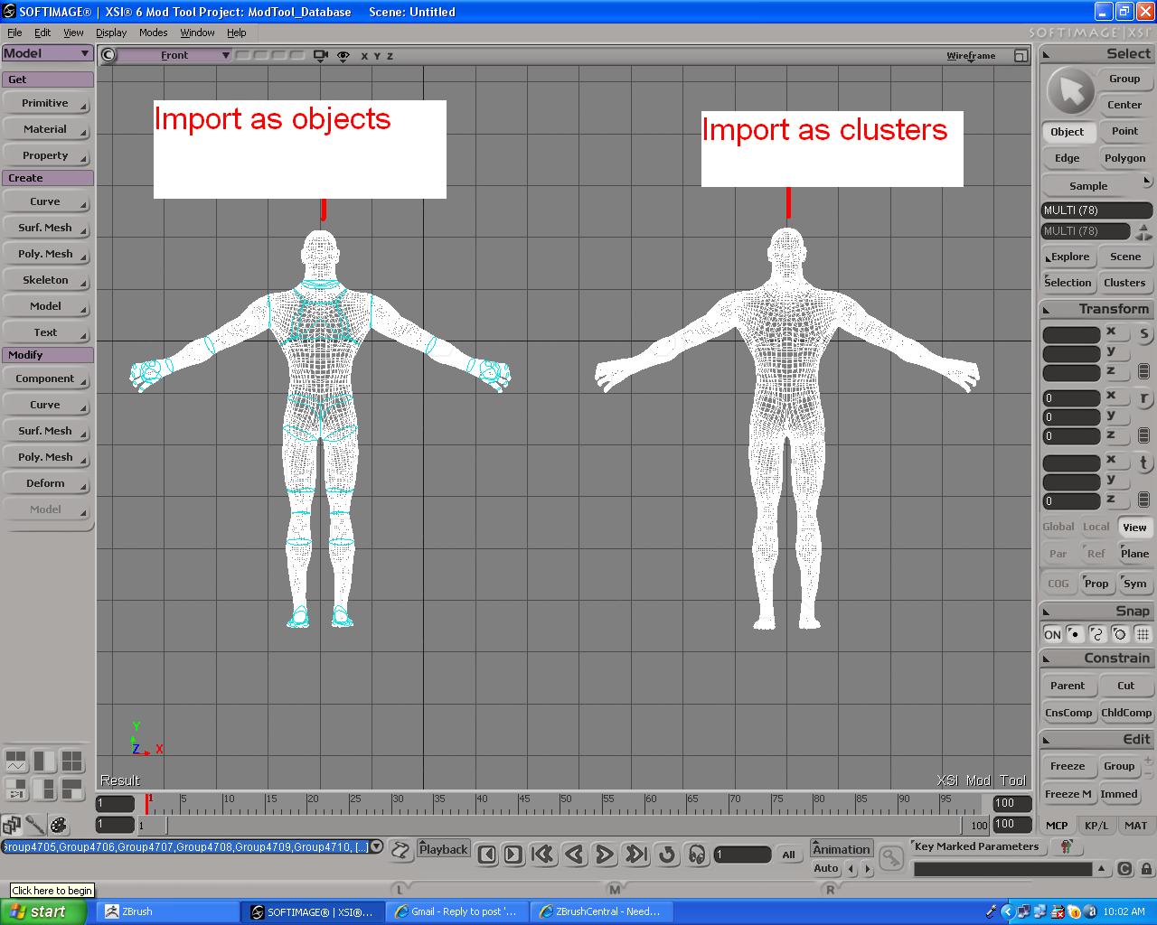Click the Polygon selection filter button
1157x925 pixels.
[1124, 158]
